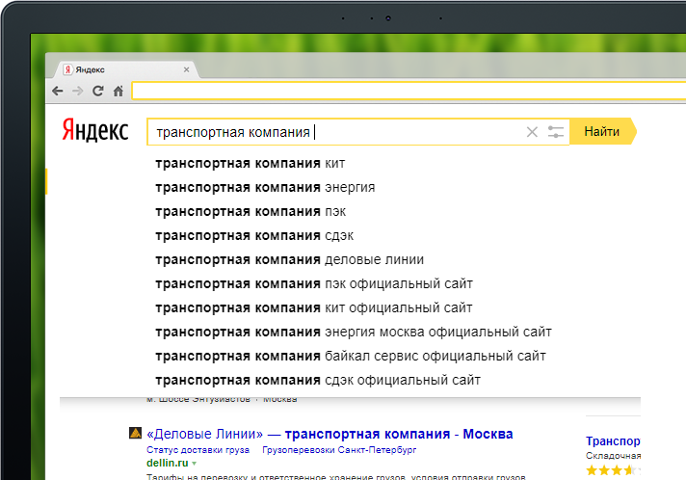Choose suggestion сдэк официальный сайт
This screenshot has width=686, height=480.
click(318, 380)
